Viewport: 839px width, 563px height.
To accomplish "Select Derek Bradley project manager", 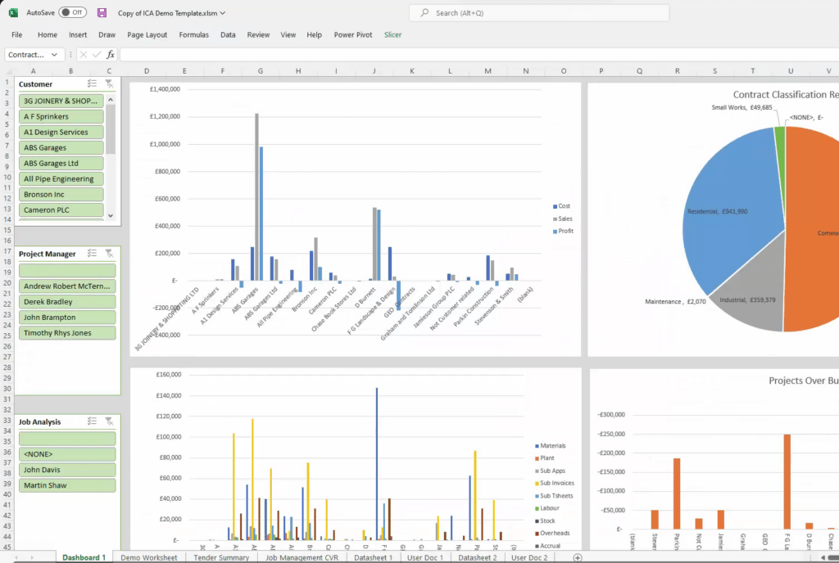I will [x=67, y=301].
